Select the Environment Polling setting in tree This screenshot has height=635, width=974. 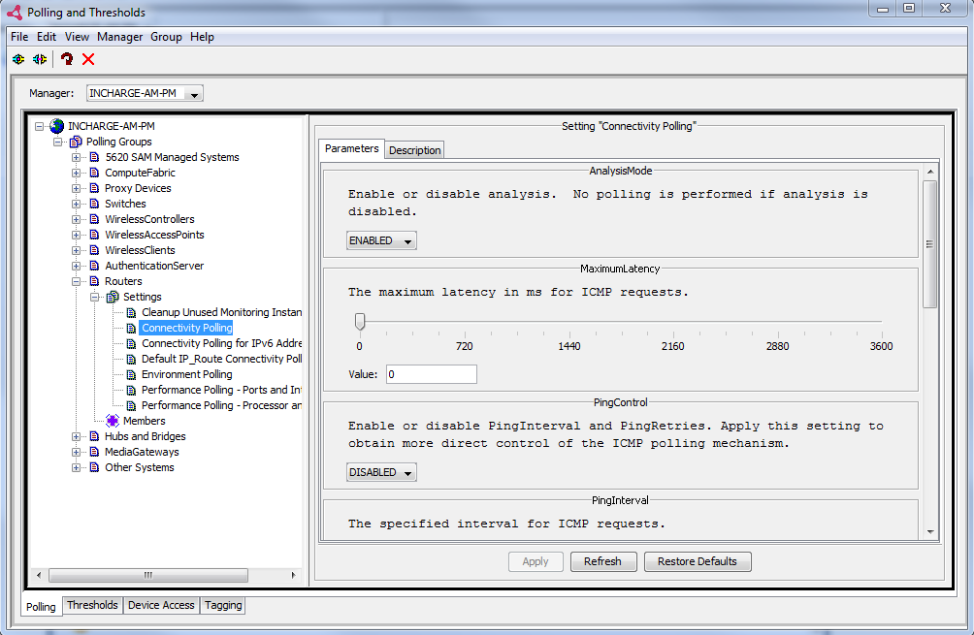point(186,374)
